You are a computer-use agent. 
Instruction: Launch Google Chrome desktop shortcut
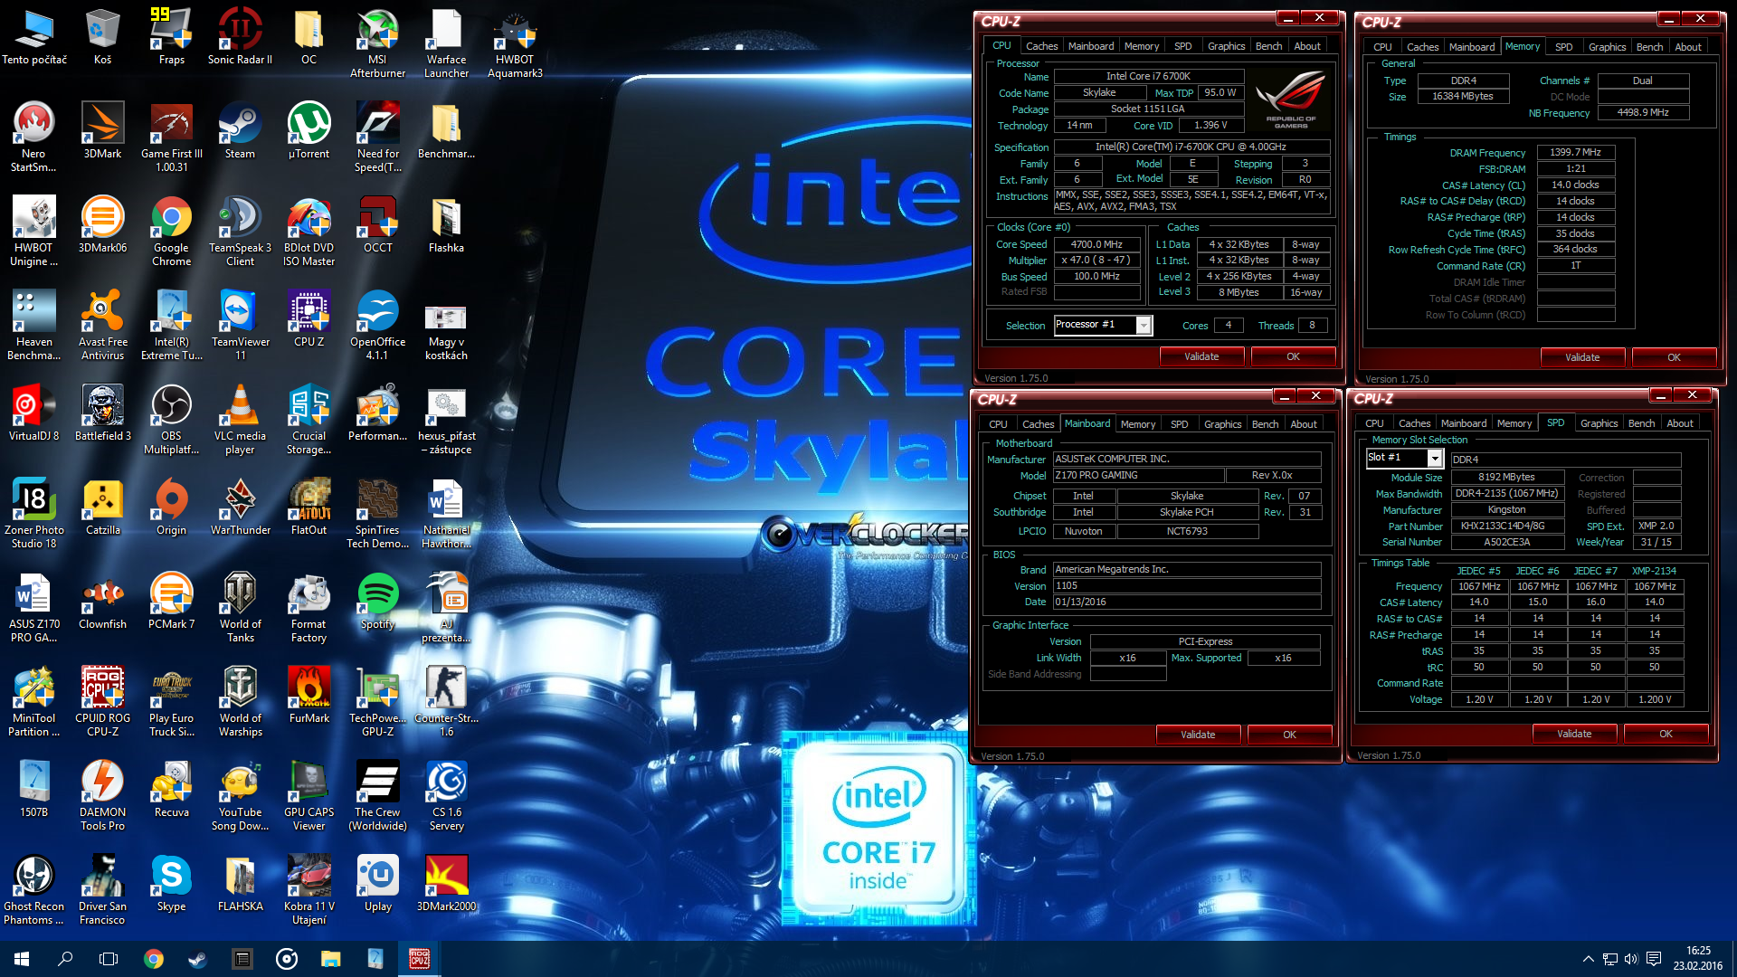click(x=171, y=232)
